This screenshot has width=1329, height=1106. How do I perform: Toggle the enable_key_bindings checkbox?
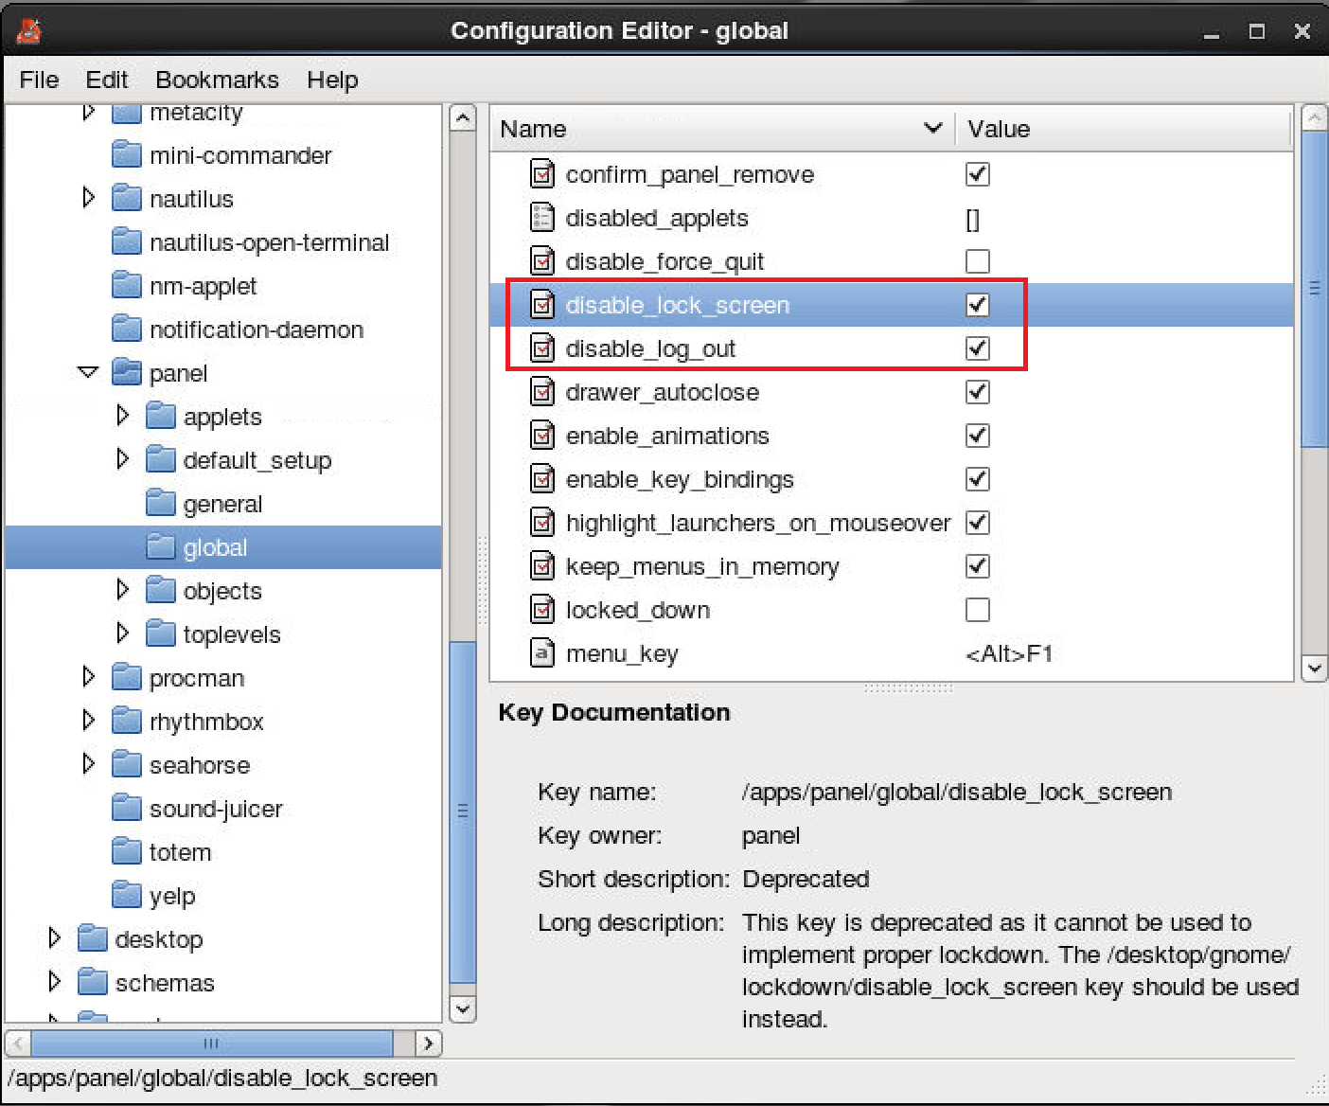(978, 479)
